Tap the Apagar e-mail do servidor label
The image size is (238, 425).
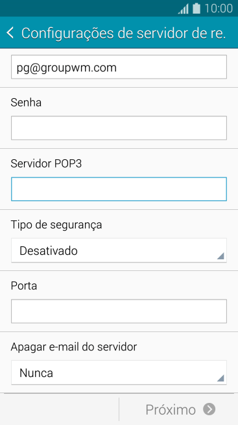click(73, 347)
